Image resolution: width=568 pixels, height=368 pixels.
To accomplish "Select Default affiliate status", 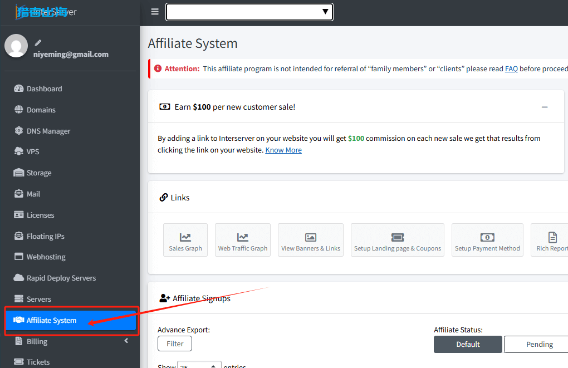I will coord(468,344).
